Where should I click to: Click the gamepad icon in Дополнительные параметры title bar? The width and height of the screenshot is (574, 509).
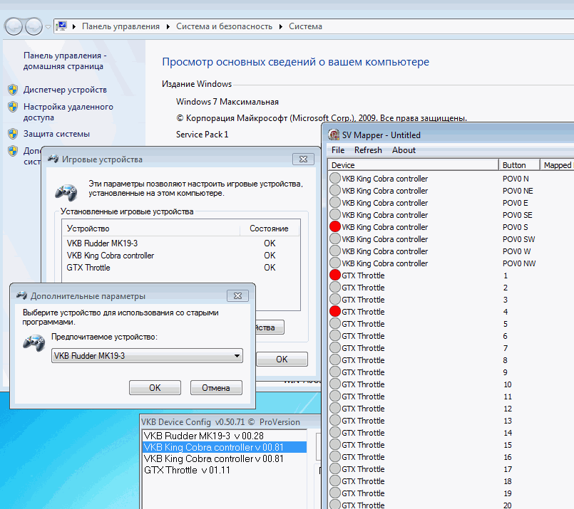tap(21, 295)
